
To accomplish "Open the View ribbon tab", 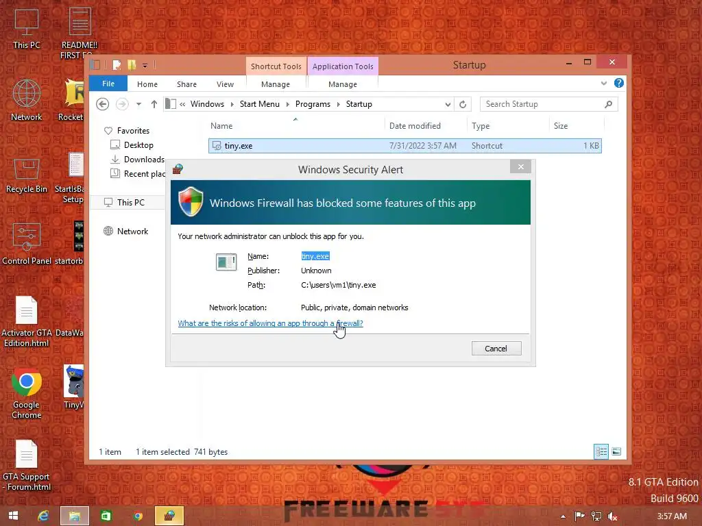I will tap(225, 84).
